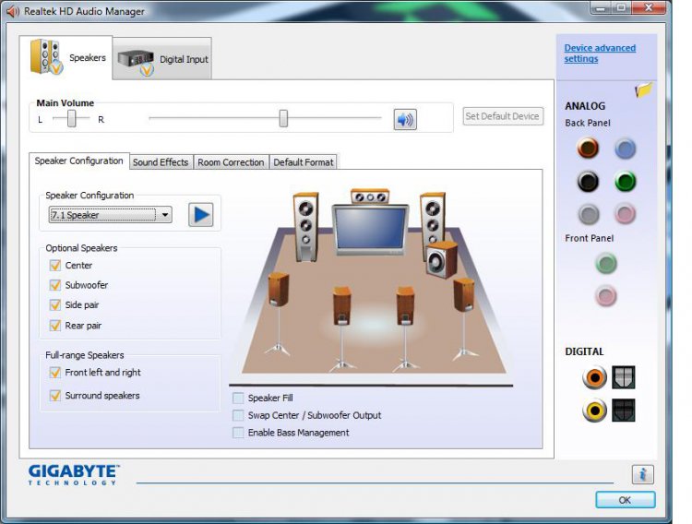Toggle Surround speakers full-range checkbox
The height and width of the screenshot is (524, 692).
click(55, 396)
